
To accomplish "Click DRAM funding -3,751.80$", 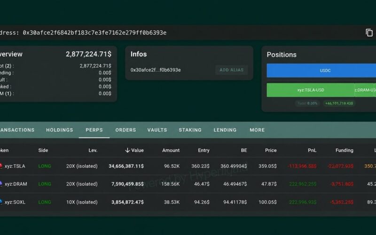I will (x=342, y=184).
